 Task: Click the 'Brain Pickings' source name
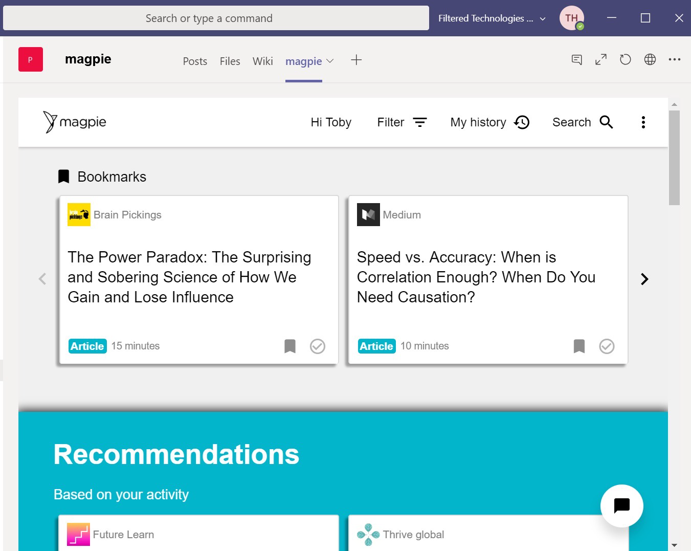click(x=127, y=215)
